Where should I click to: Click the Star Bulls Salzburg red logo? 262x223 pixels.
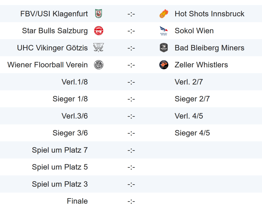click(99, 31)
